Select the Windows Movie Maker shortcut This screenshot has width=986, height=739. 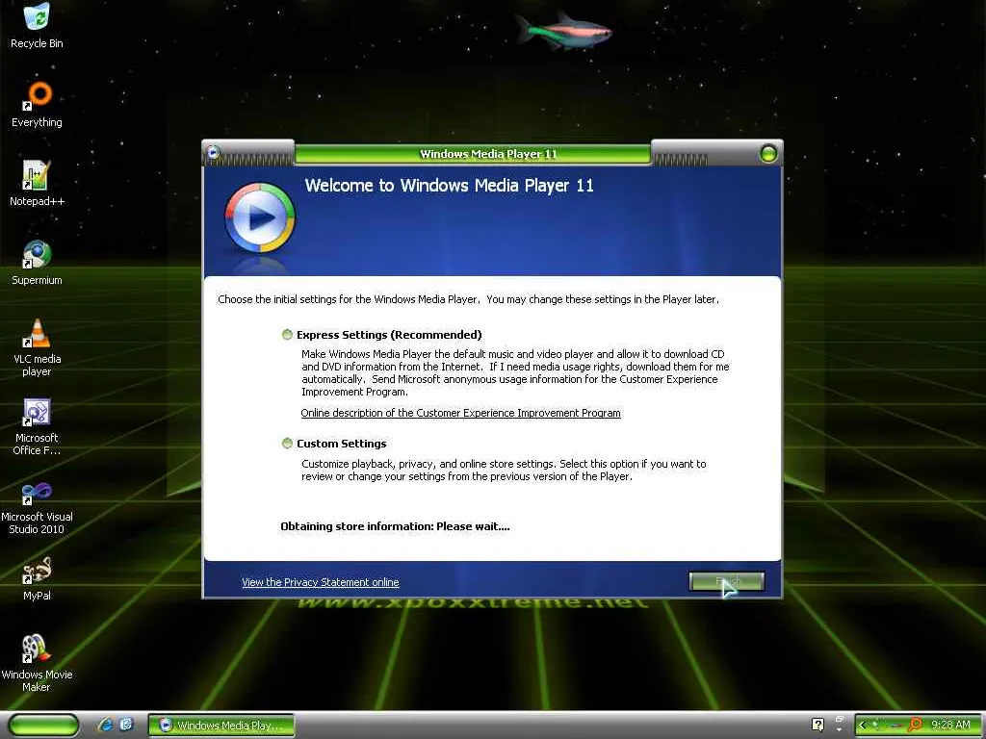[x=37, y=663]
